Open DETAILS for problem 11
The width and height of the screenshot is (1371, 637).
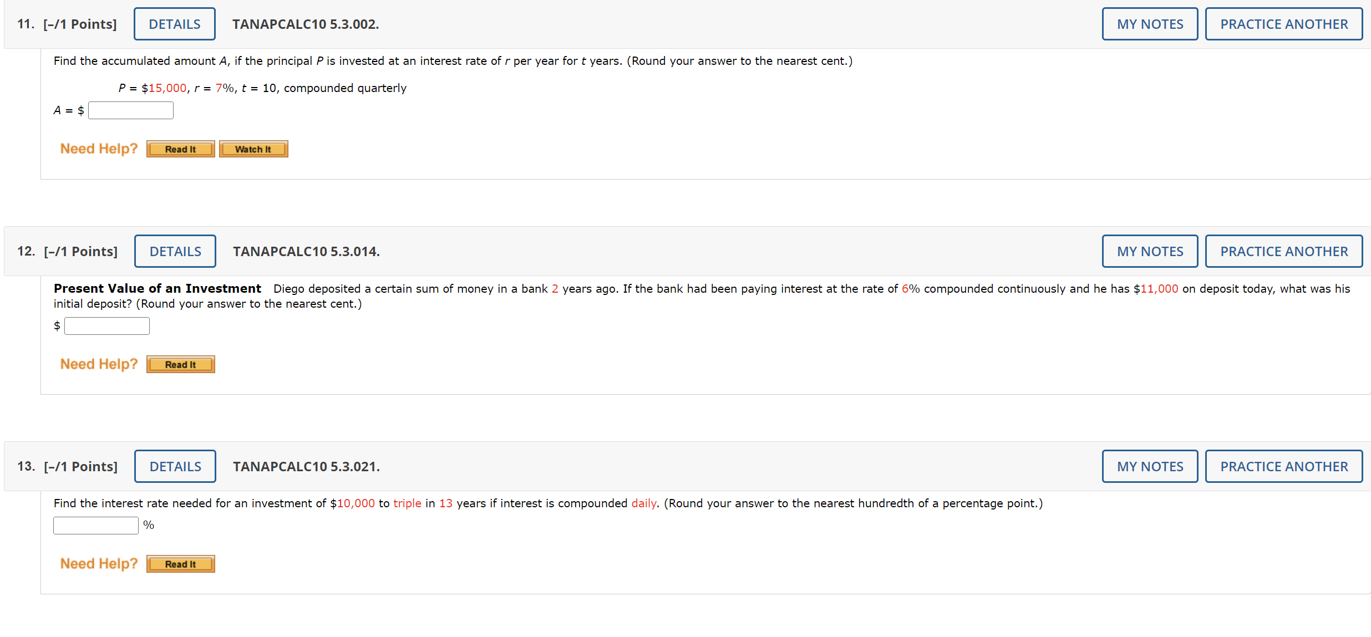174,24
